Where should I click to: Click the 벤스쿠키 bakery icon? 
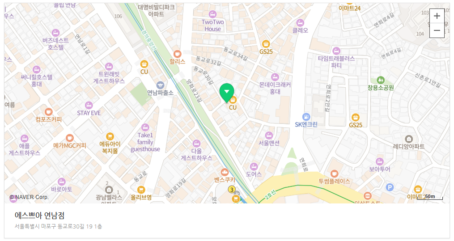pyautogui.click(x=225, y=172)
